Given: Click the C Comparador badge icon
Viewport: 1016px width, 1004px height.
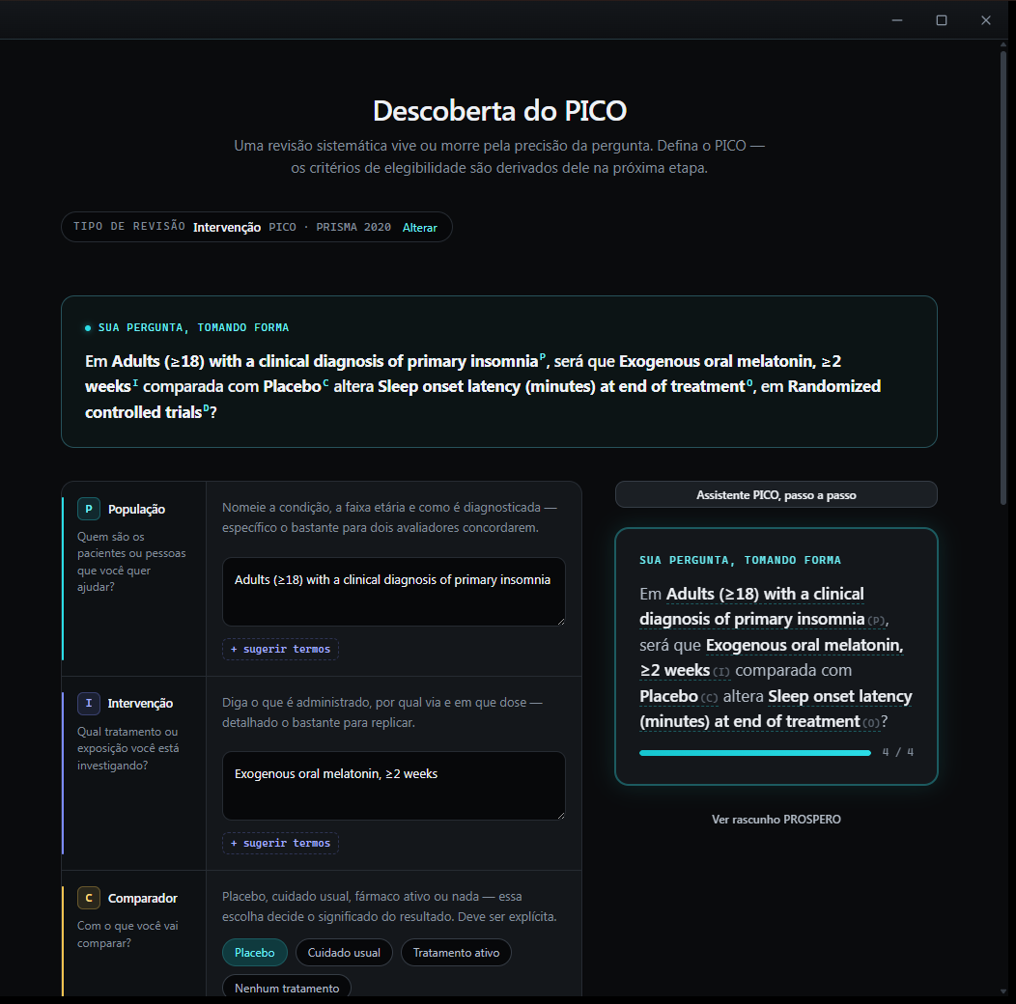Looking at the screenshot, I should pos(89,898).
